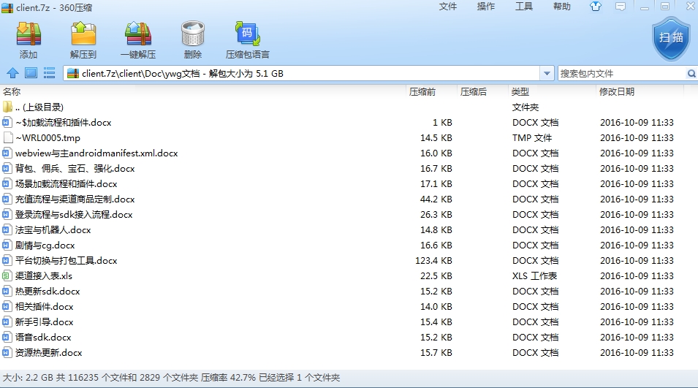The width and height of the screenshot is (698, 388).
Task: Click the feedback message icon in the title bar
Action: (621, 7)
